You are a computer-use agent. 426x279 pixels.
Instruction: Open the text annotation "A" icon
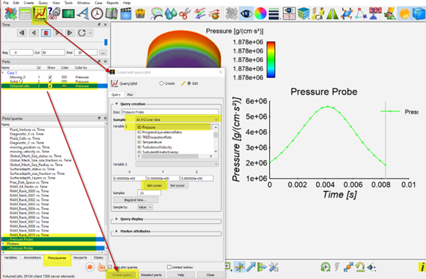pos(83,13)
